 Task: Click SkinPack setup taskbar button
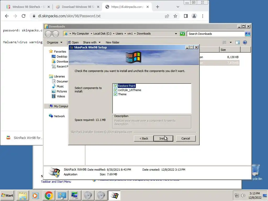coord(114,195)
